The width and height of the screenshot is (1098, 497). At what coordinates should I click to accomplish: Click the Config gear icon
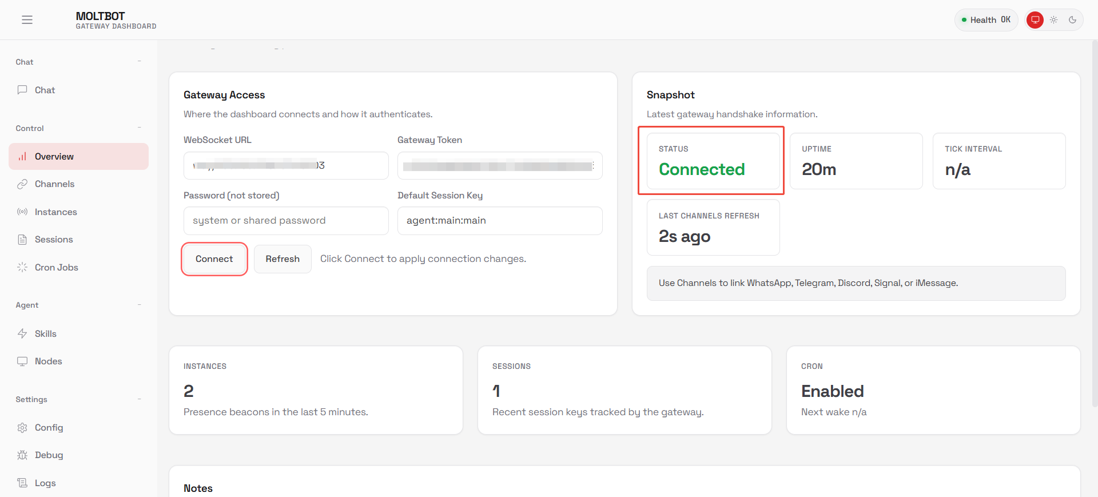pyautogui.click(x=22, y=428)
